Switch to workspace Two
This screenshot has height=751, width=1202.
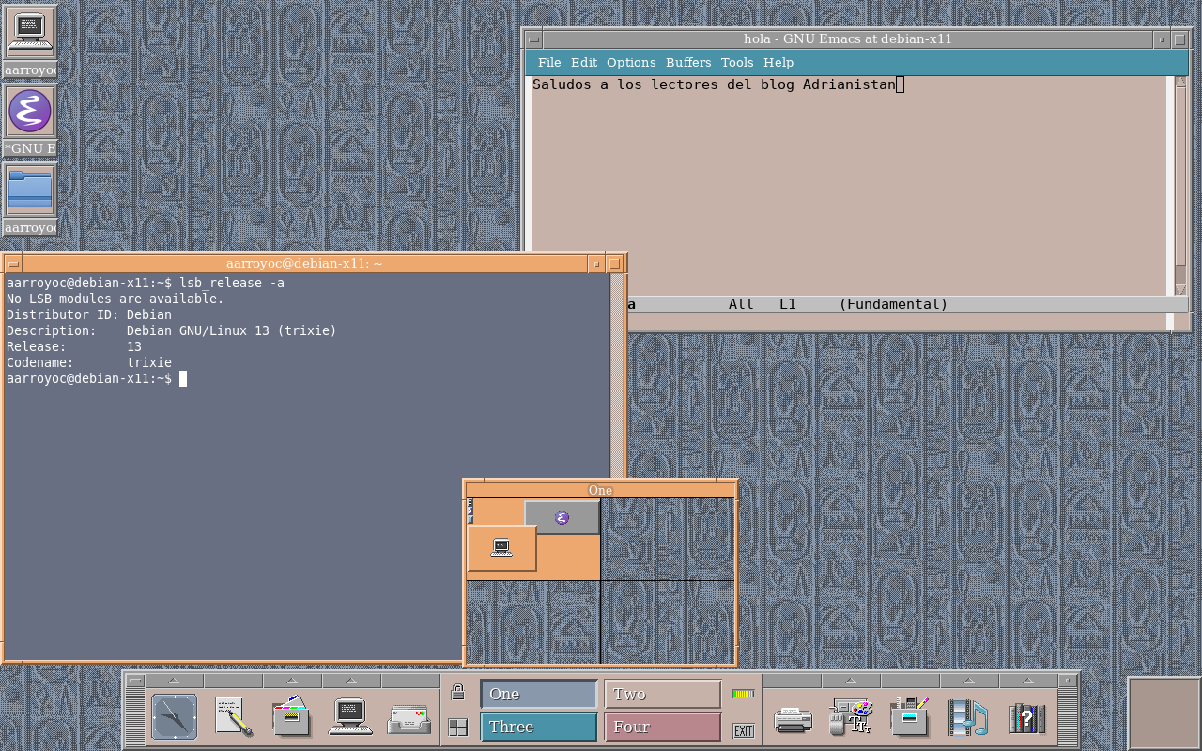click(662, 694)
